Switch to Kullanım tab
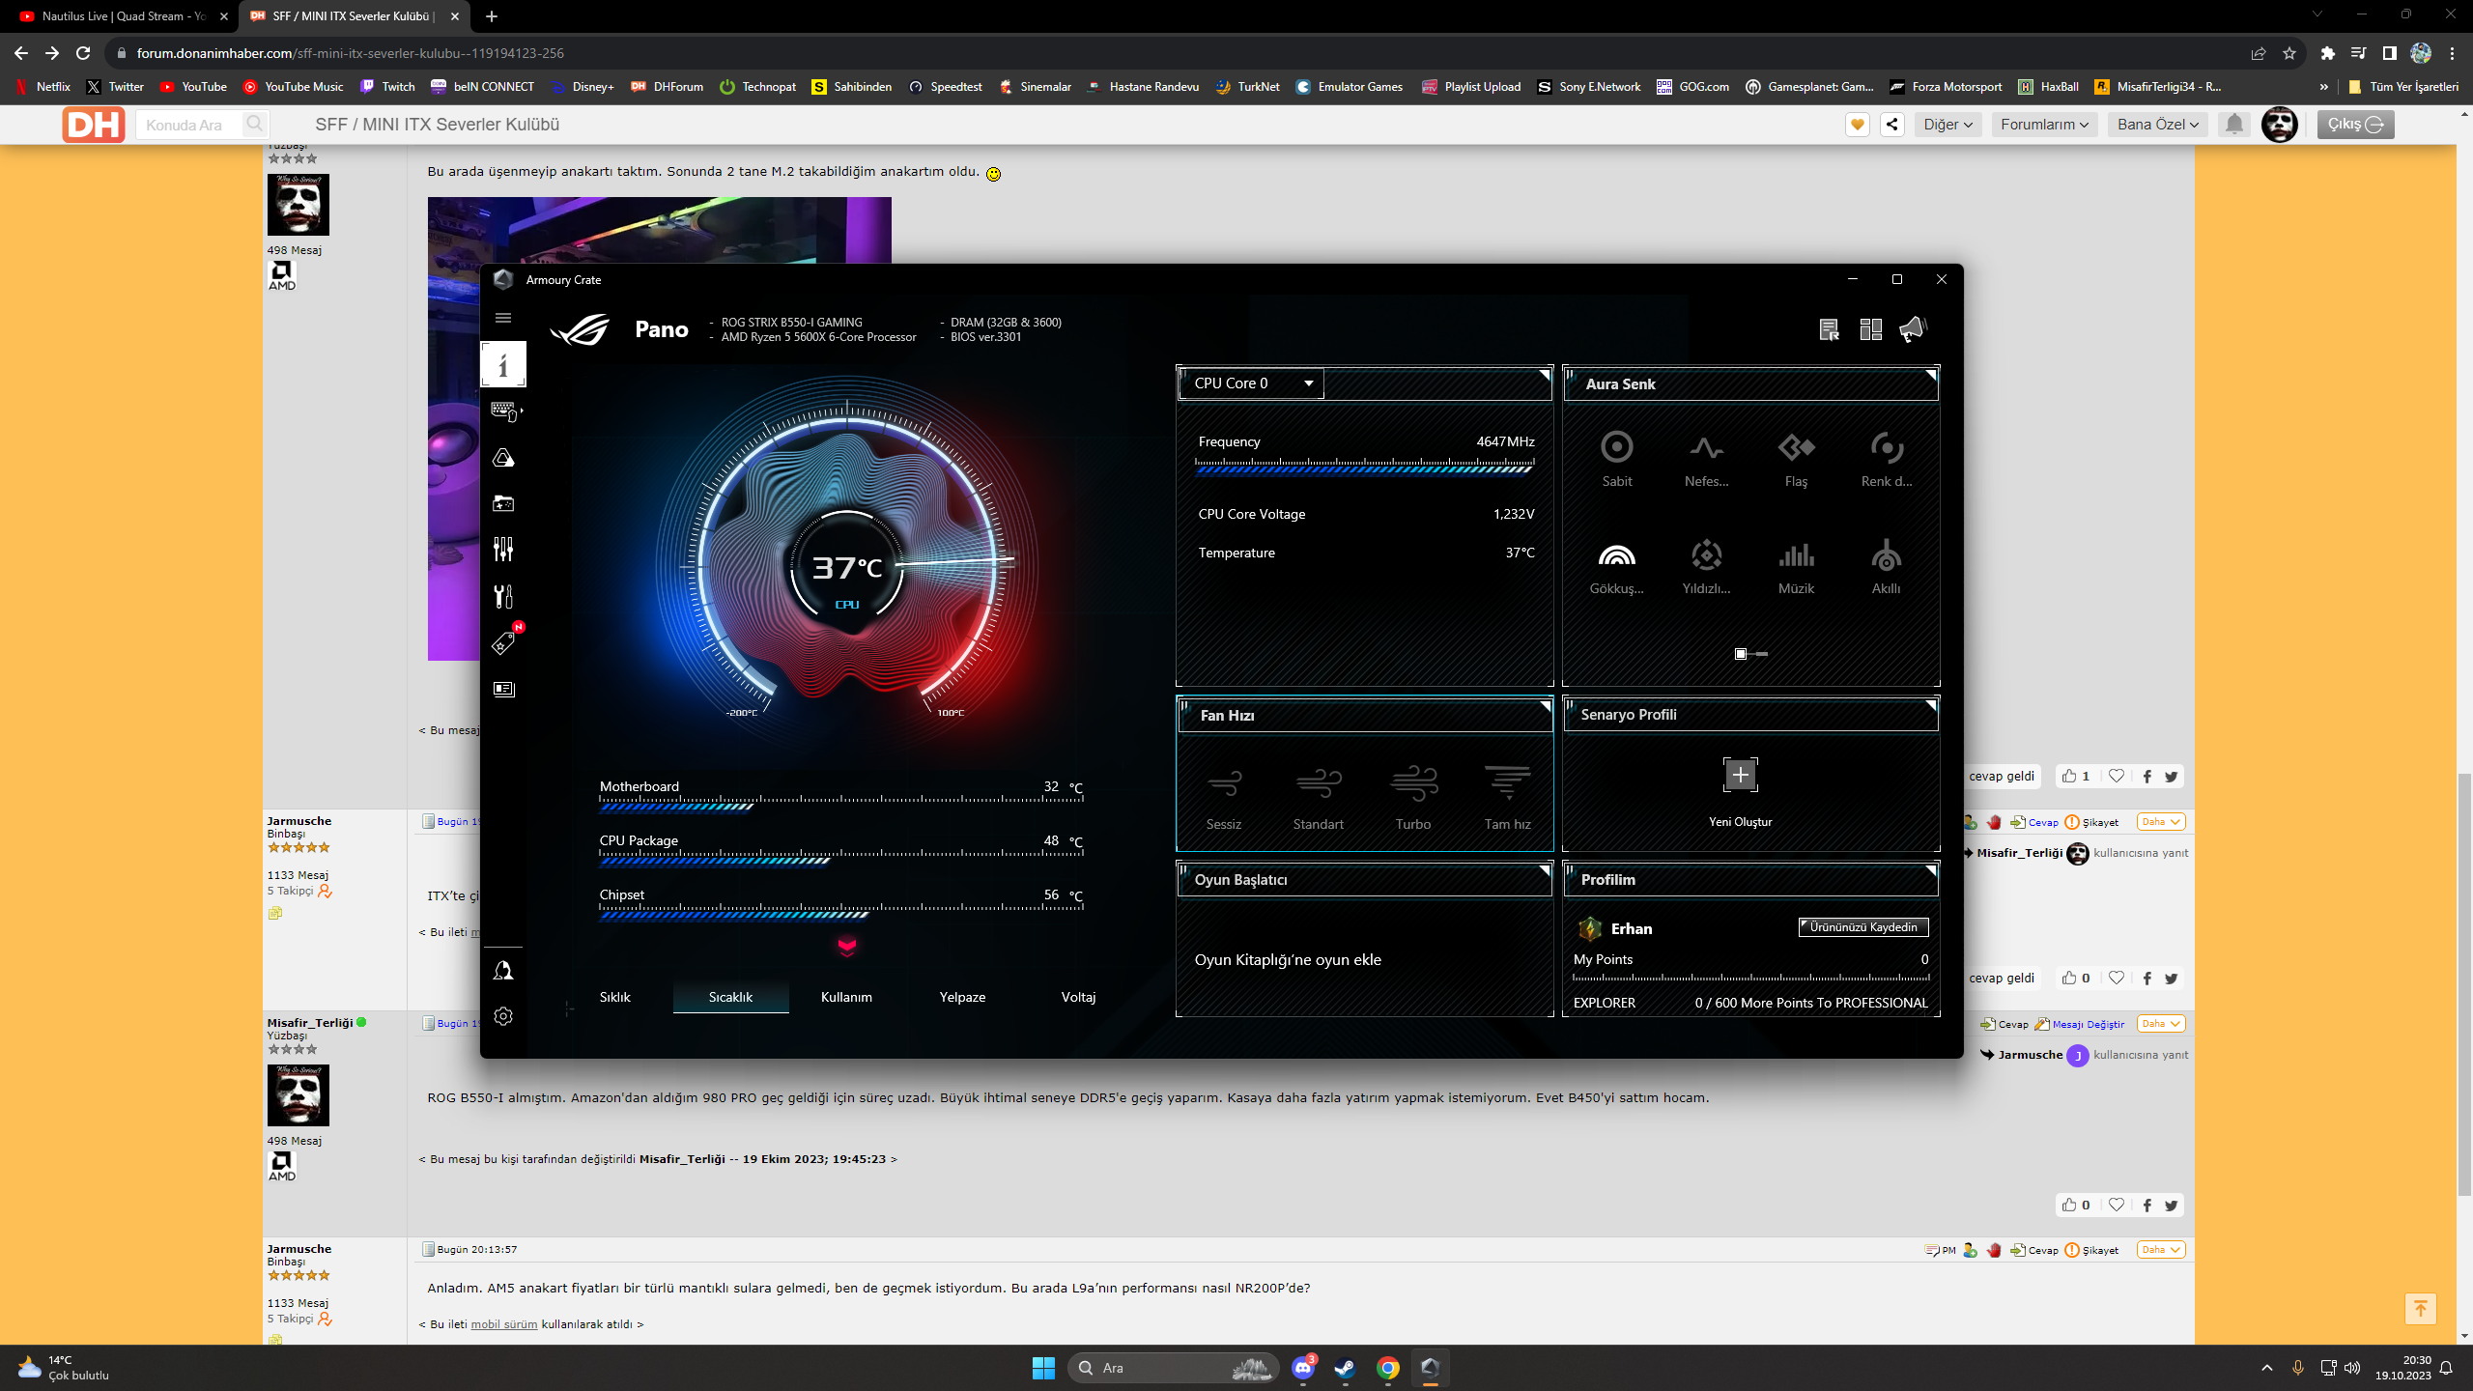Screen dimensions: 2473x1391 pyautogui.click(x=846, y=997)
